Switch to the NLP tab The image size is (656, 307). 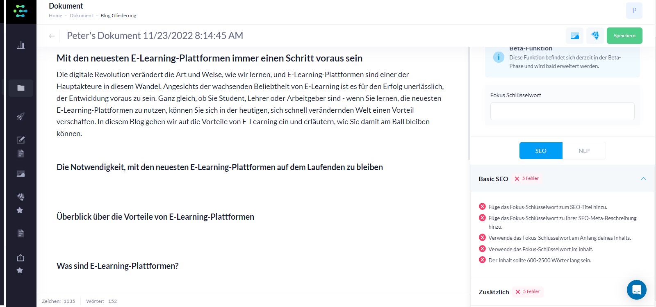pyautogui.click(x=584, y=151)
